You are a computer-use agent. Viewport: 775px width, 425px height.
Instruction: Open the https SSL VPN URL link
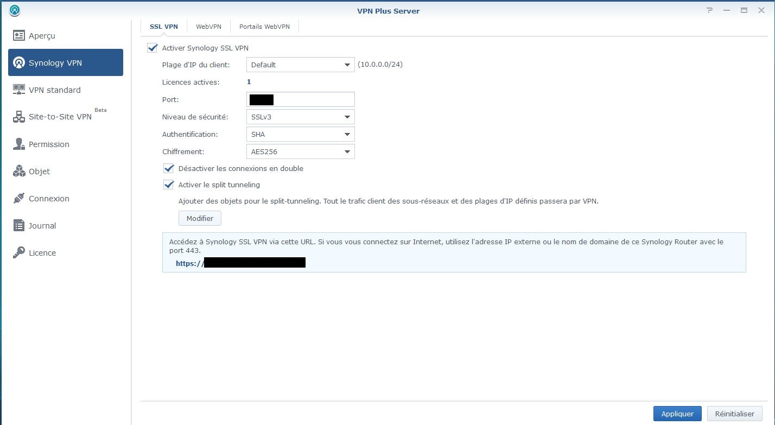point(240,263)
